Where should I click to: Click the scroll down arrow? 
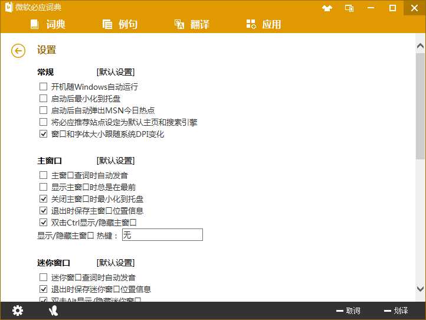[x=420, y=288]
